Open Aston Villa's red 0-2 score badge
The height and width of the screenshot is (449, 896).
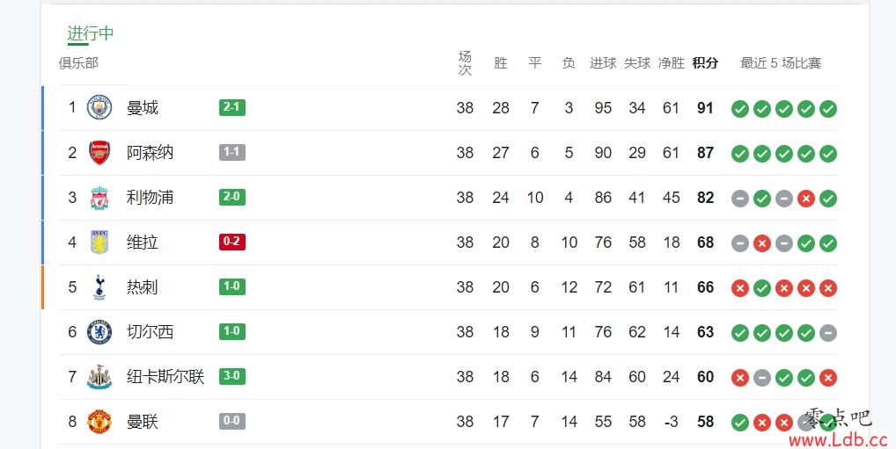point(232,242)
